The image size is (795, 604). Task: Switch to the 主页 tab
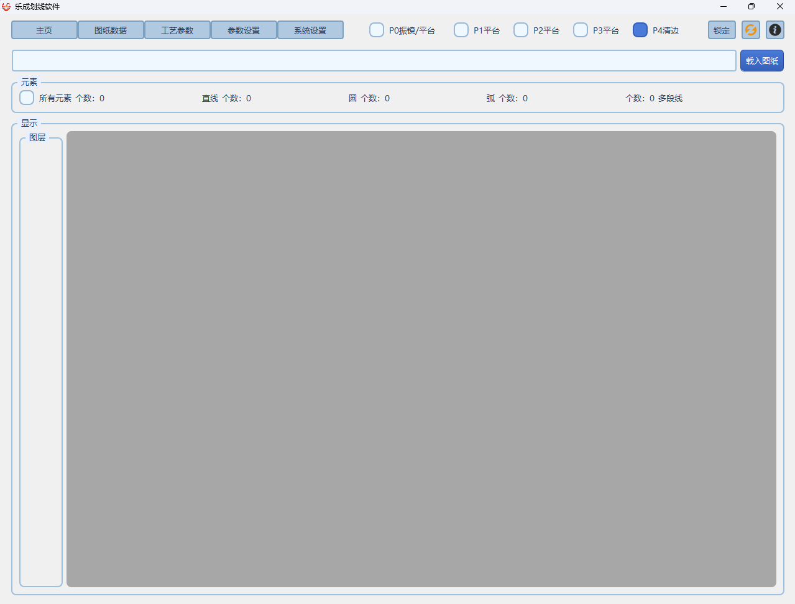click(x=44, y=30)
